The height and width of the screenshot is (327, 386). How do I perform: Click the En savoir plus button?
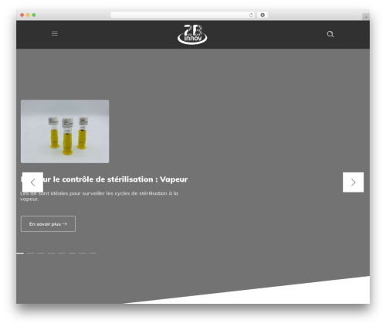click(x=48, y=223)
